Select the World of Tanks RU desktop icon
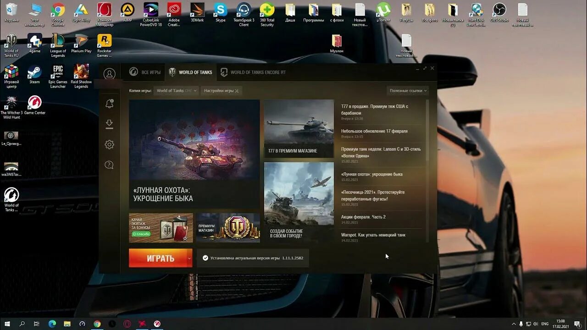 (x=11, y=45)
